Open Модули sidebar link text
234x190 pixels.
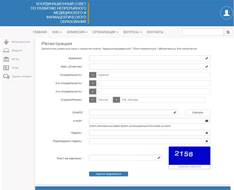coord(17,50)
